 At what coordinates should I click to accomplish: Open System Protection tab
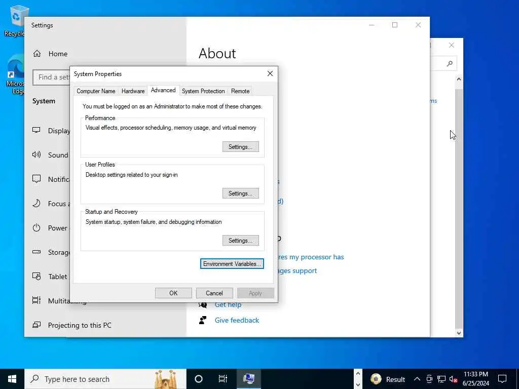203,91
